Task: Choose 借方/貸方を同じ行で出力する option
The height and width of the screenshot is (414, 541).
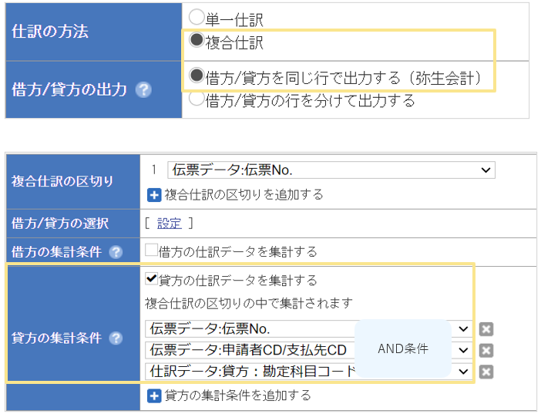Action: (197, 76)
